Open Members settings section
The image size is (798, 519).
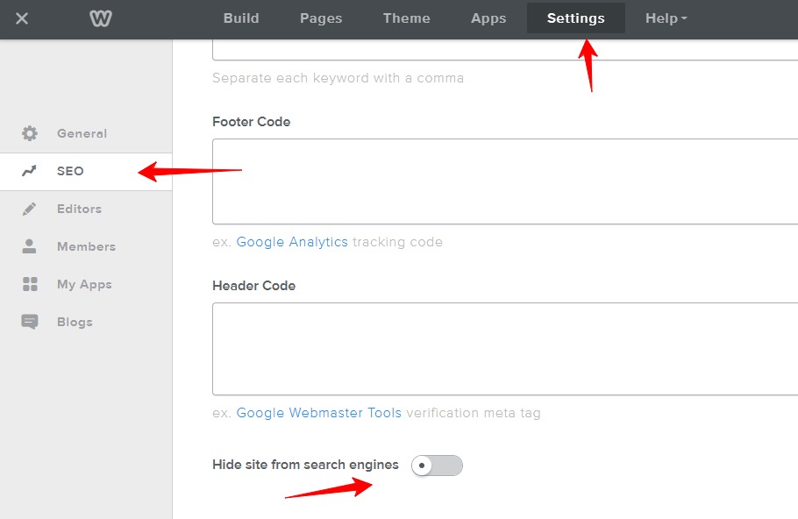tap(86, 246)
